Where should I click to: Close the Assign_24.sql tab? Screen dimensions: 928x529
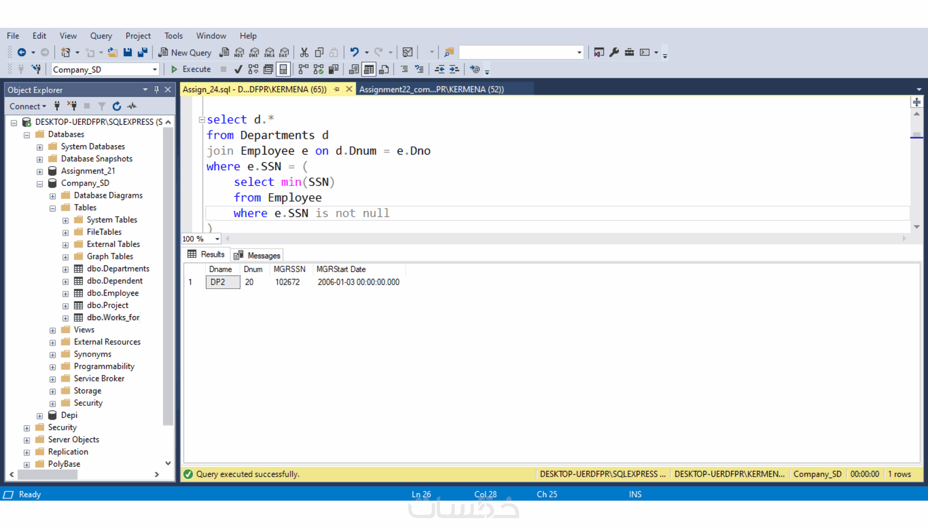click(349, 89)
